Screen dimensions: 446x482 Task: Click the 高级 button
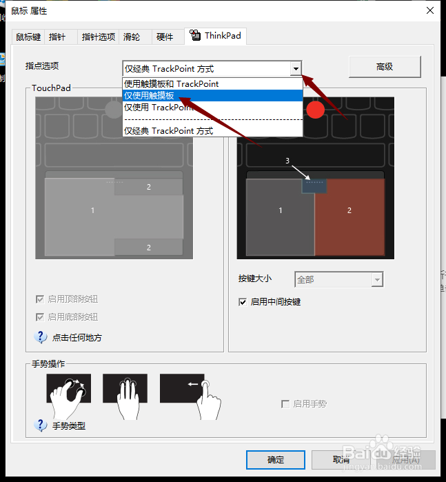click(385, 66)
